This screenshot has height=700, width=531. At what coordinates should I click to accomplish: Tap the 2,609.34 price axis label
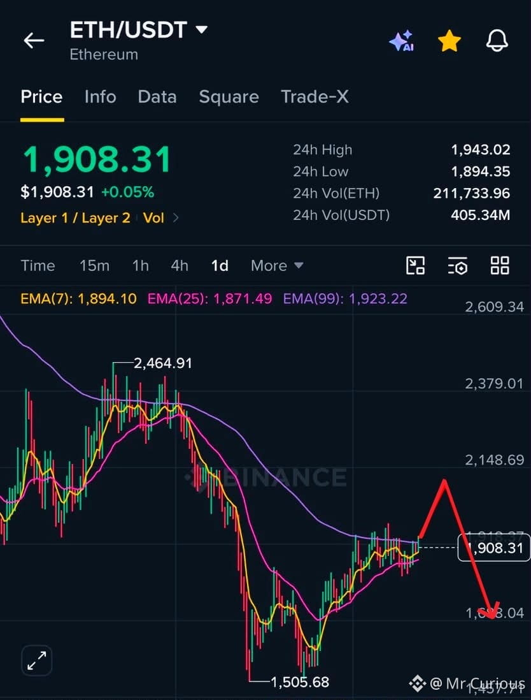click(x=495, y=307)
